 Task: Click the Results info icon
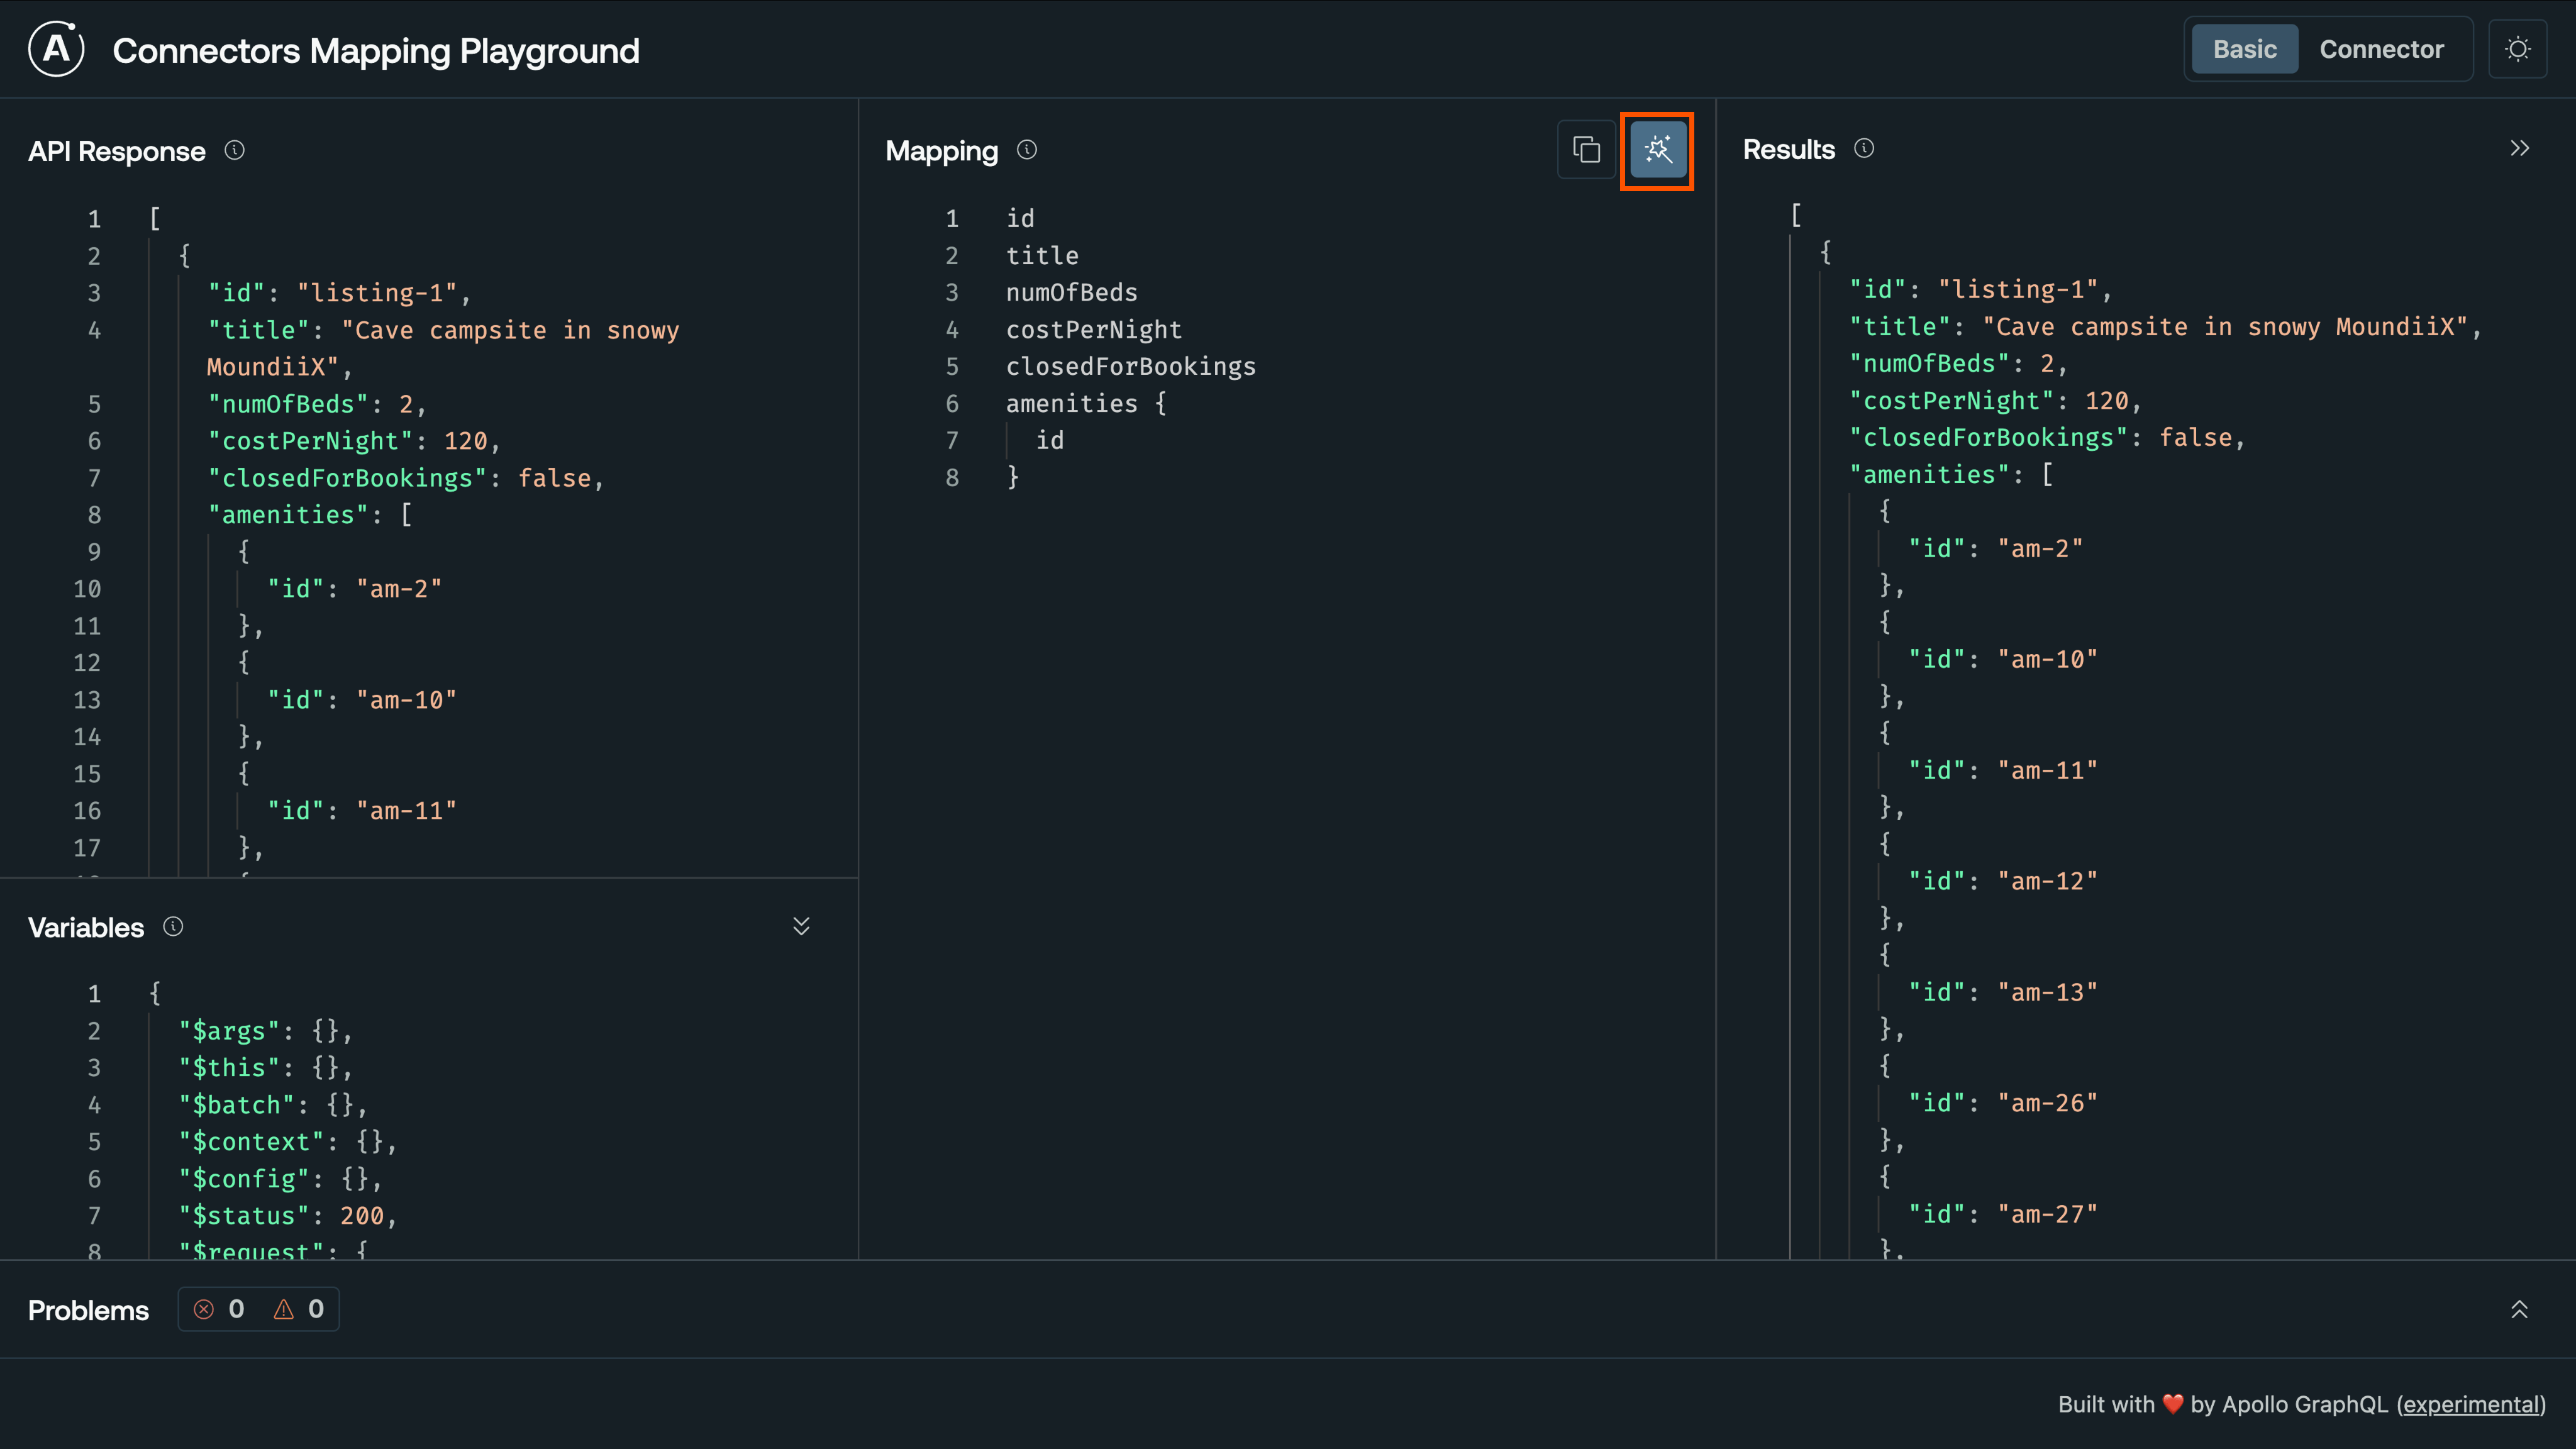tap(1864, 148)
